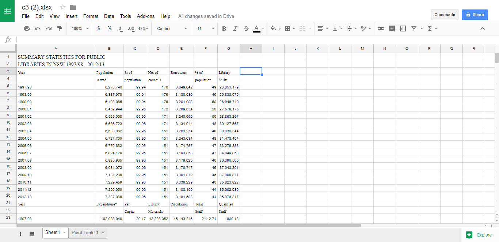
Task: Open the Comments button
Action: tap(445, 15)
